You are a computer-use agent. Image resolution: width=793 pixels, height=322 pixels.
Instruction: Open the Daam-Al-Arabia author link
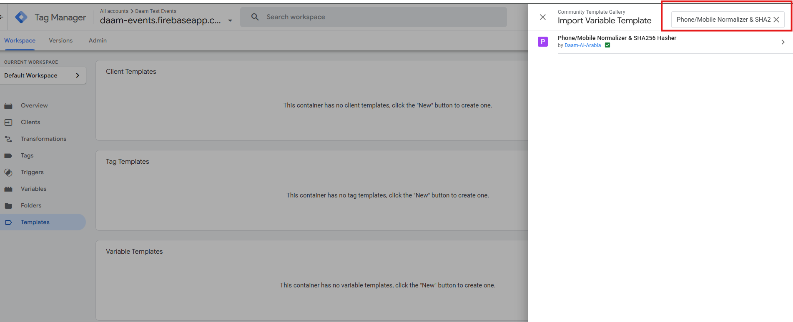coord(582,45)
